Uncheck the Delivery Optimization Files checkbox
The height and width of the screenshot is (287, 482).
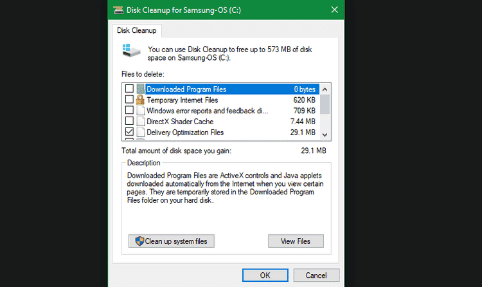coord(129,132)
